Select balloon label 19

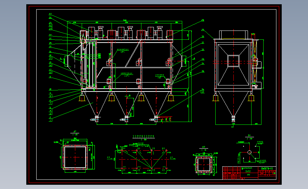pyautogui.click(x=50, y=47)
